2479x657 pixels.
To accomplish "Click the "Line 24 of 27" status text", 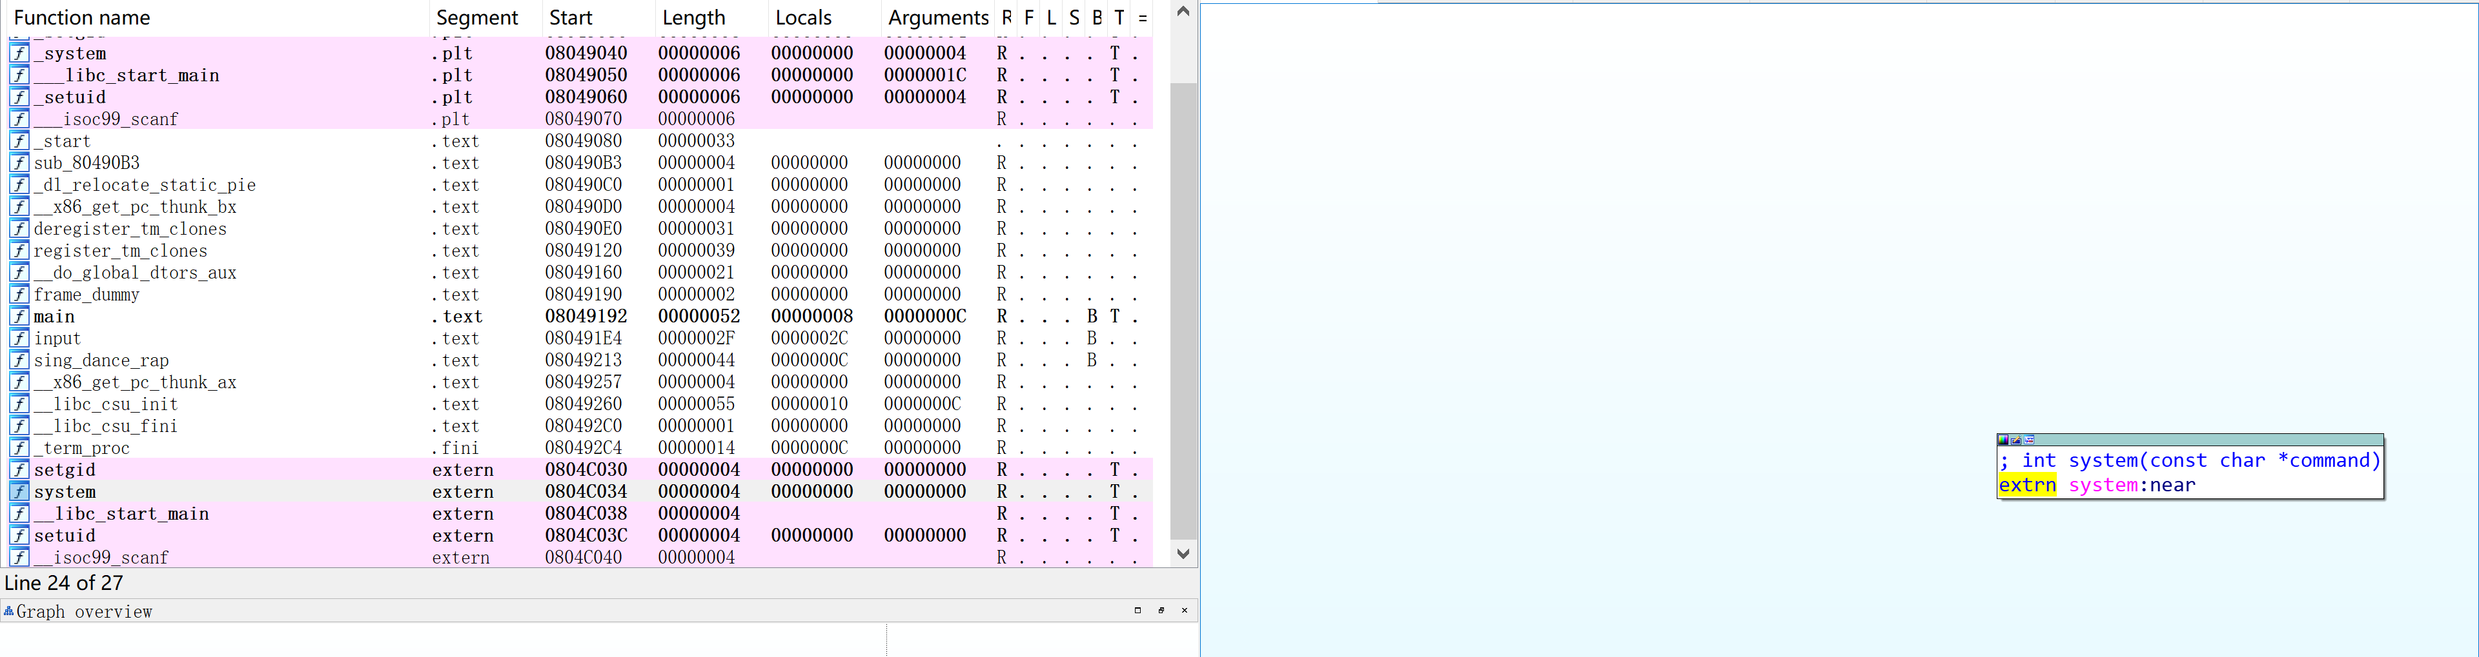I will tap(63, 583).
